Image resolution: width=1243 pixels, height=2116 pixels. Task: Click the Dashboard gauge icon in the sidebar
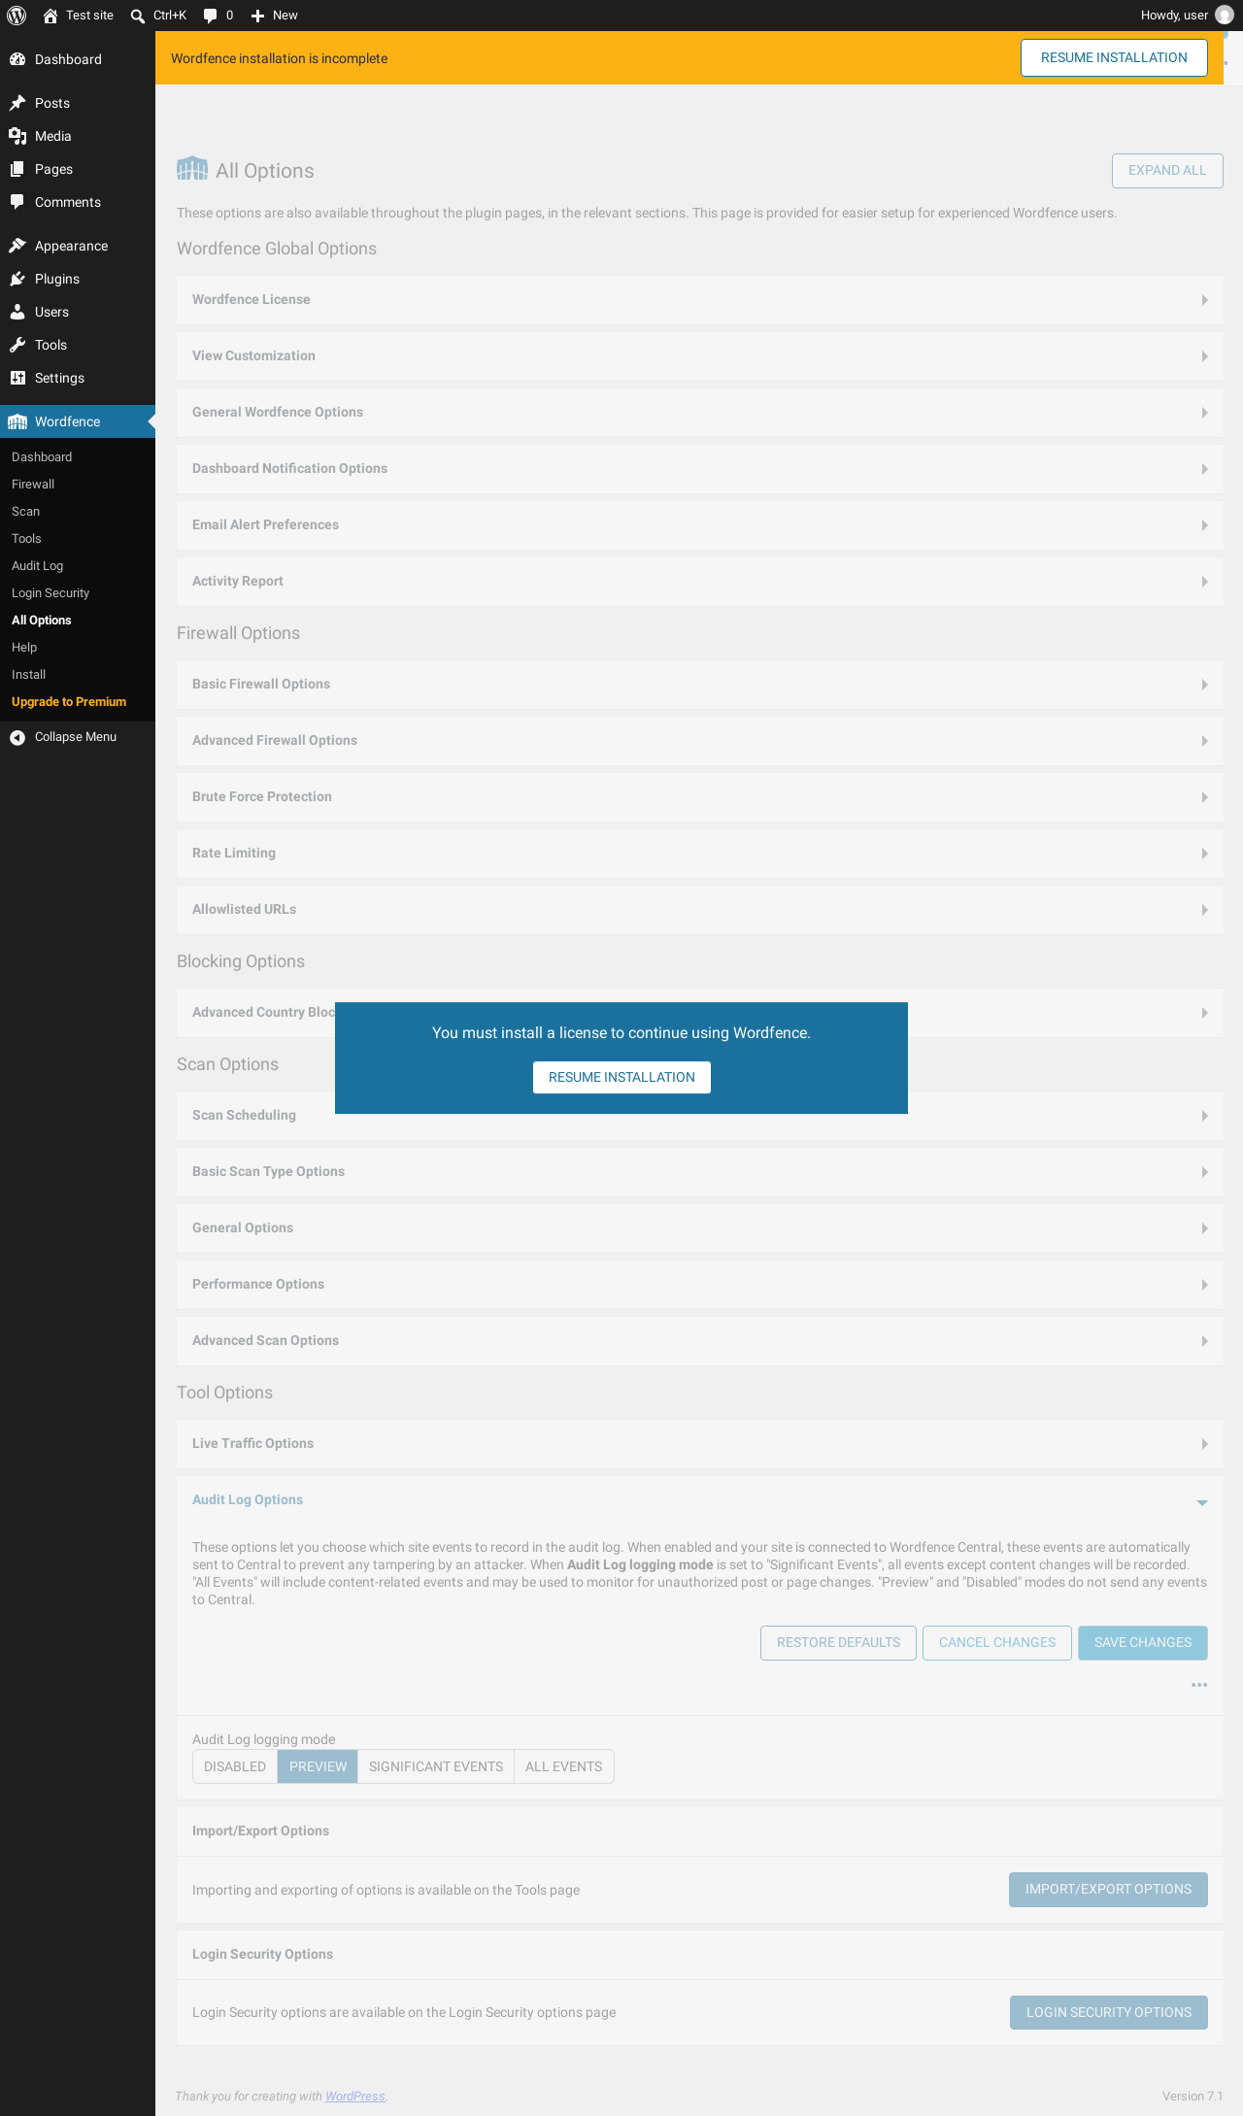click(x=17, y=59)
